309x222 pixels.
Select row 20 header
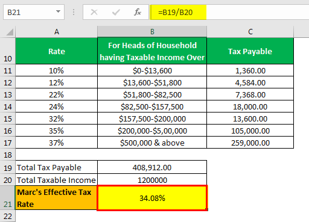tap(8, 180)
